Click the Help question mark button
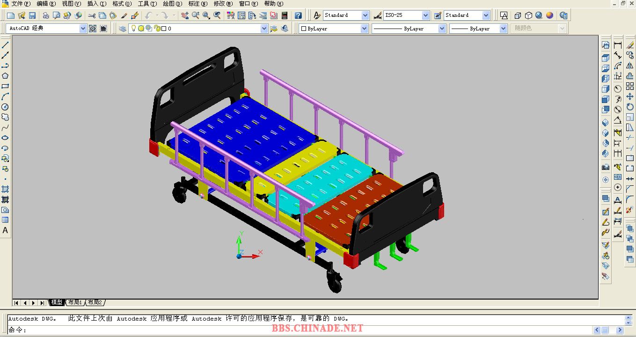Viewport: 636px width, 337px height. click(298, 15)
